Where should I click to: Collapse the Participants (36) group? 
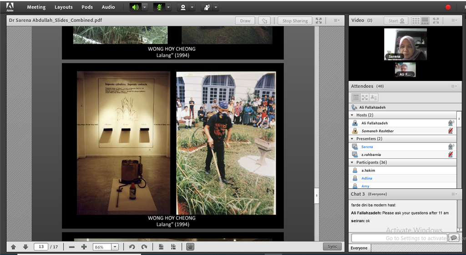tap(352, 162)
